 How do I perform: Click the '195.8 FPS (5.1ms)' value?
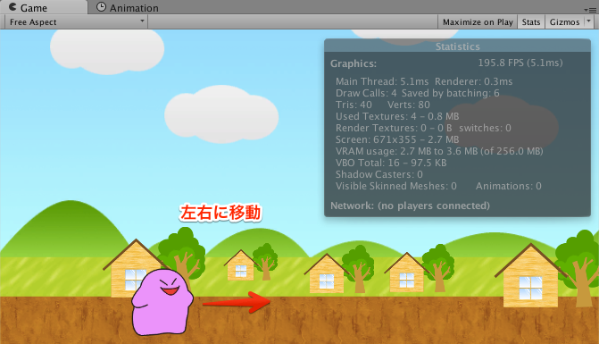click(520, 63)
